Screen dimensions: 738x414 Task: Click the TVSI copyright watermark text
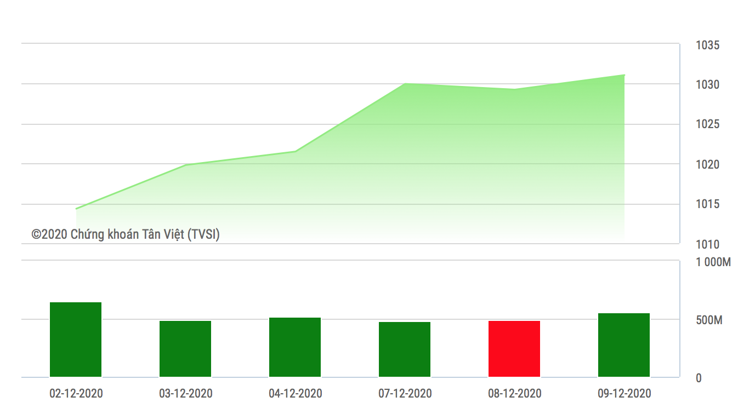point(126,234)
